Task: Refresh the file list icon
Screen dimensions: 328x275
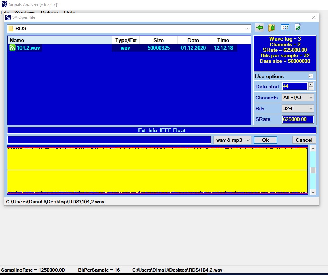Action: 298,28
